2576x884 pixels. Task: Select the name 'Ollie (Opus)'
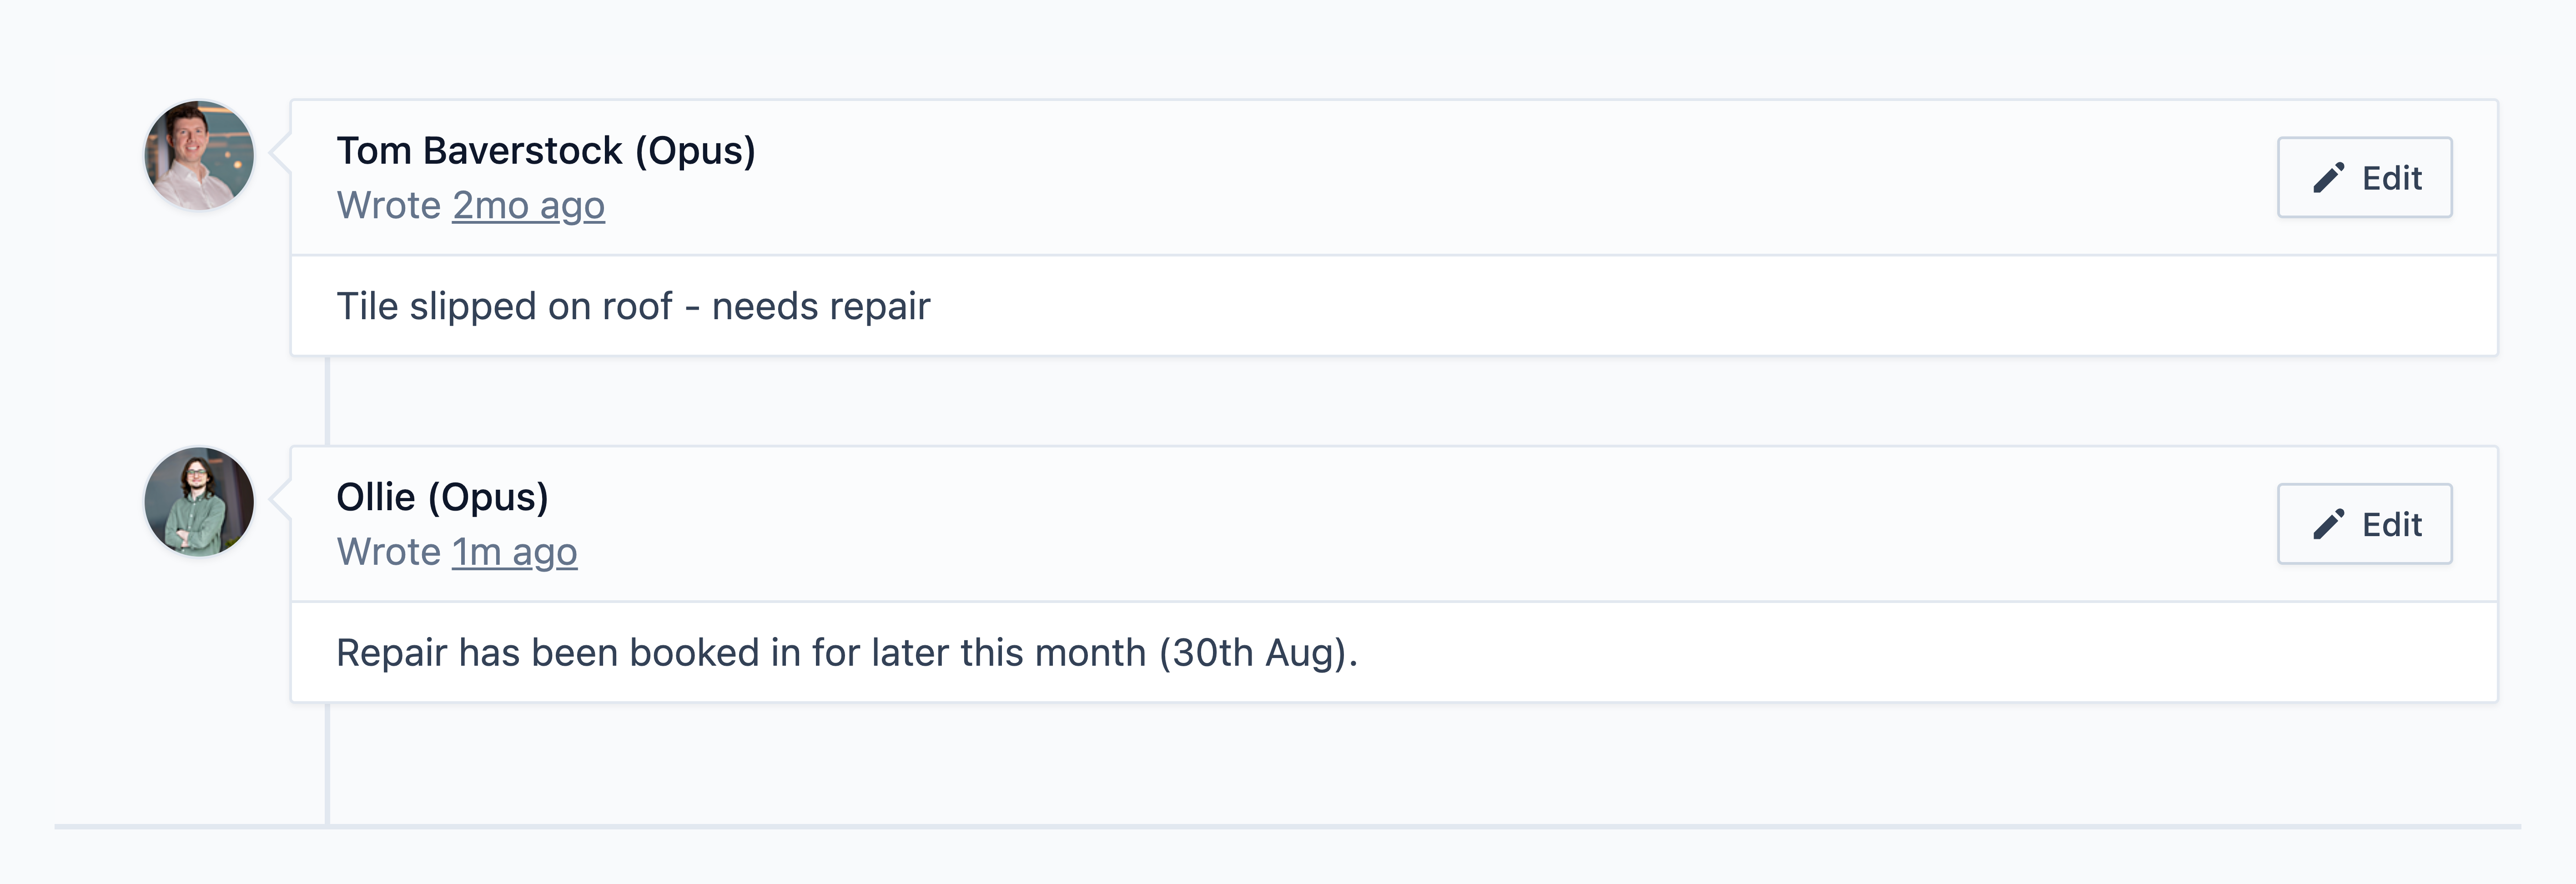442,497
